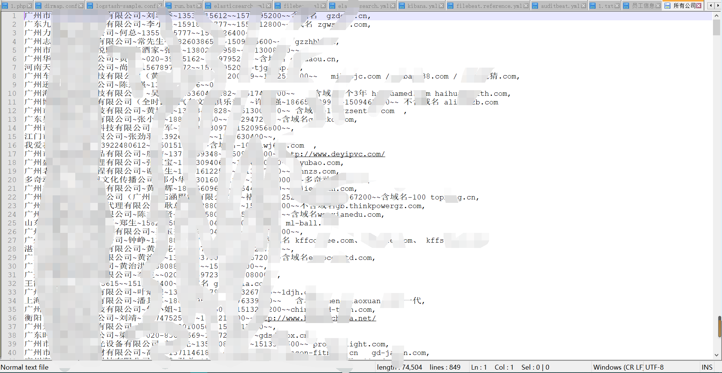Select line number 27 in the margin
The width and height of the screenshot is (722, 373).
coord(12,240)
